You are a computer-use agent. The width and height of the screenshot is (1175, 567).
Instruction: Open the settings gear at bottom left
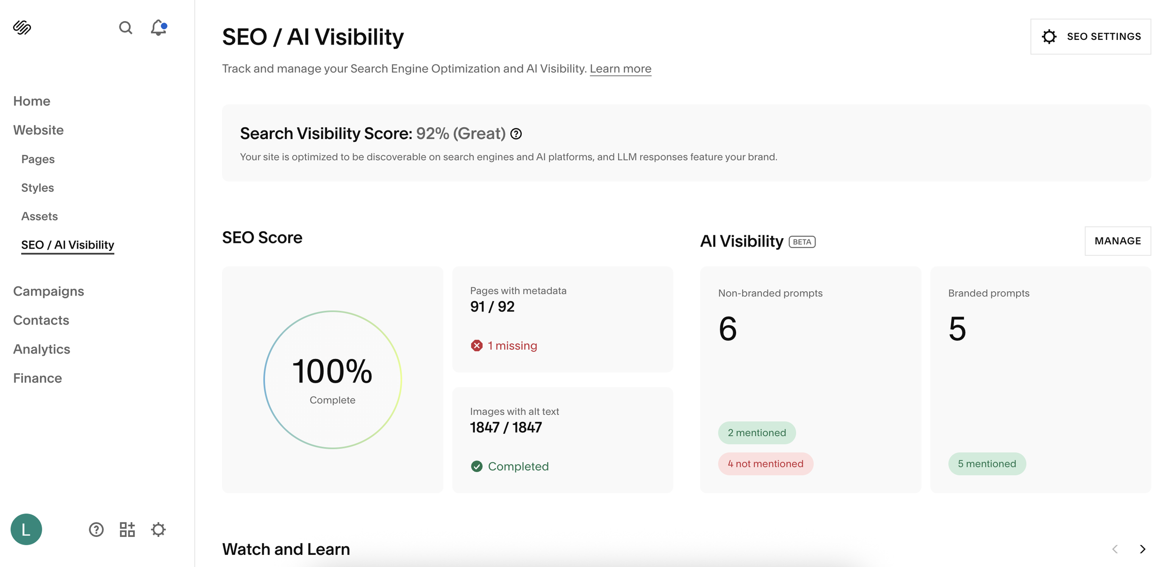pyautogui.click(x=158, y=529)
